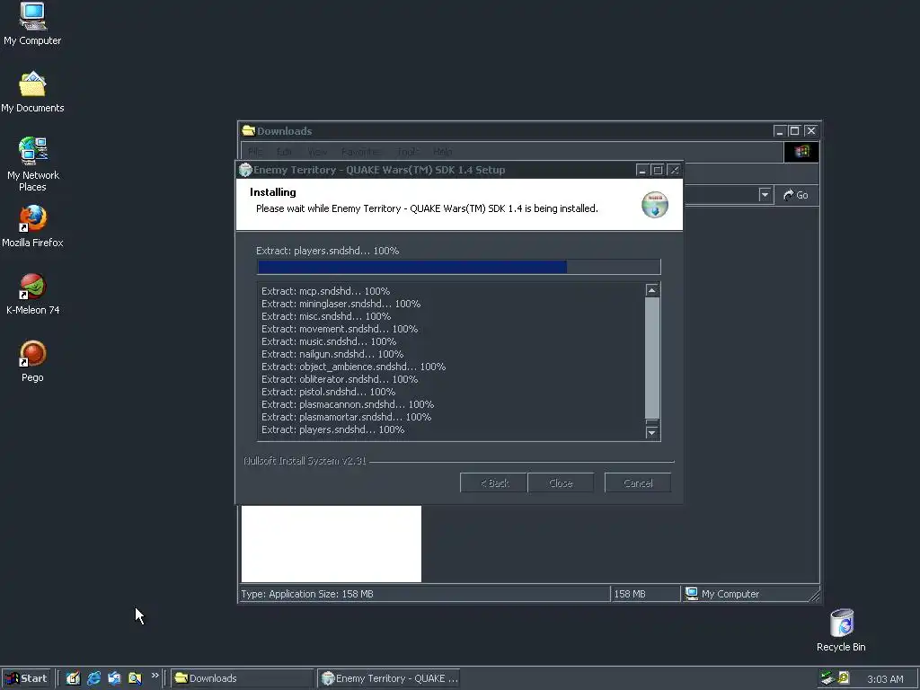Image resolution: width=920 pixels, height=690 pixels.
Task: Click the first quick launch icon next to Start
Action: [x=73, y=678]
